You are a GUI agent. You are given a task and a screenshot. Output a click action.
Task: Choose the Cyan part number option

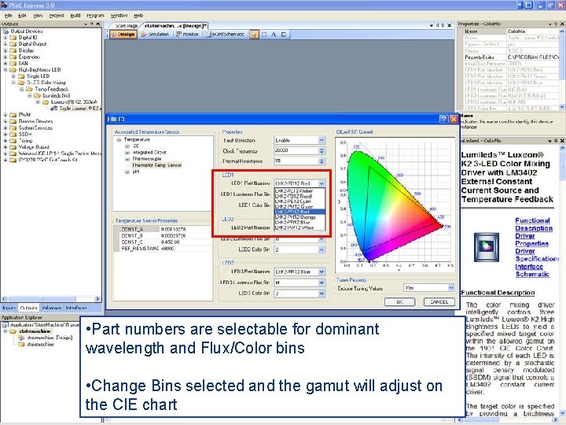(x=300, y=201)
